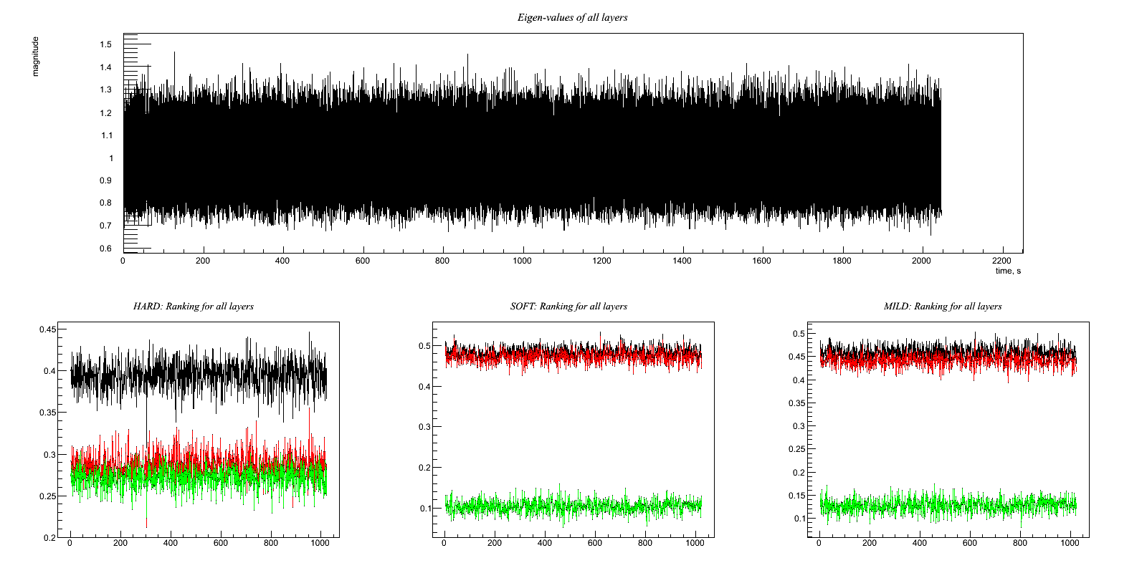Click the 0.25 y-axis tick on the MILD plot

(797, 449)
